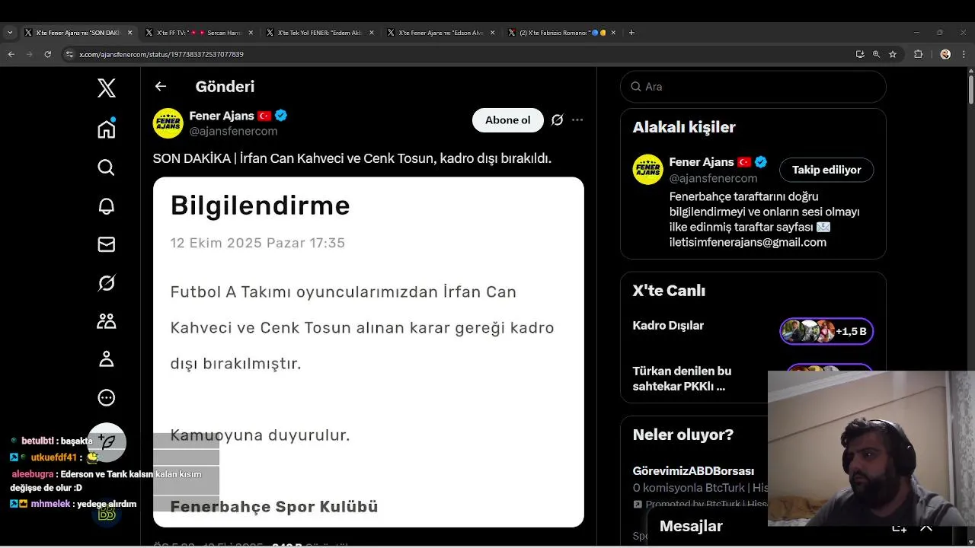Image resolution: width=975 pixels, height=548 pixels.
Task: Open post three-dot more menu
Action: pos(577,120)
